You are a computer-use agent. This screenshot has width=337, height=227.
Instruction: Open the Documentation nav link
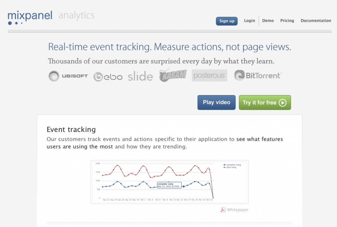(x=316, y=21)
